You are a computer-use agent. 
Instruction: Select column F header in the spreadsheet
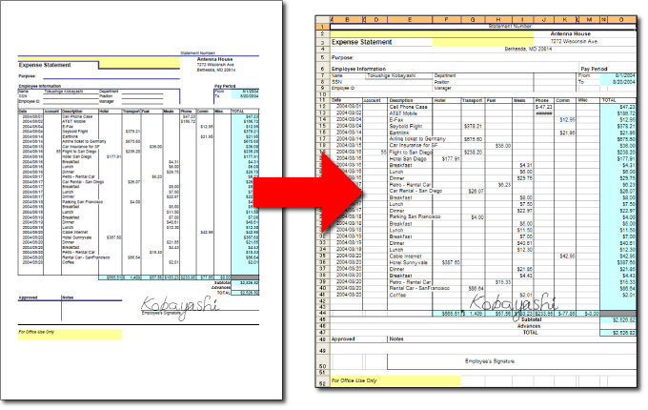(446, 19)
